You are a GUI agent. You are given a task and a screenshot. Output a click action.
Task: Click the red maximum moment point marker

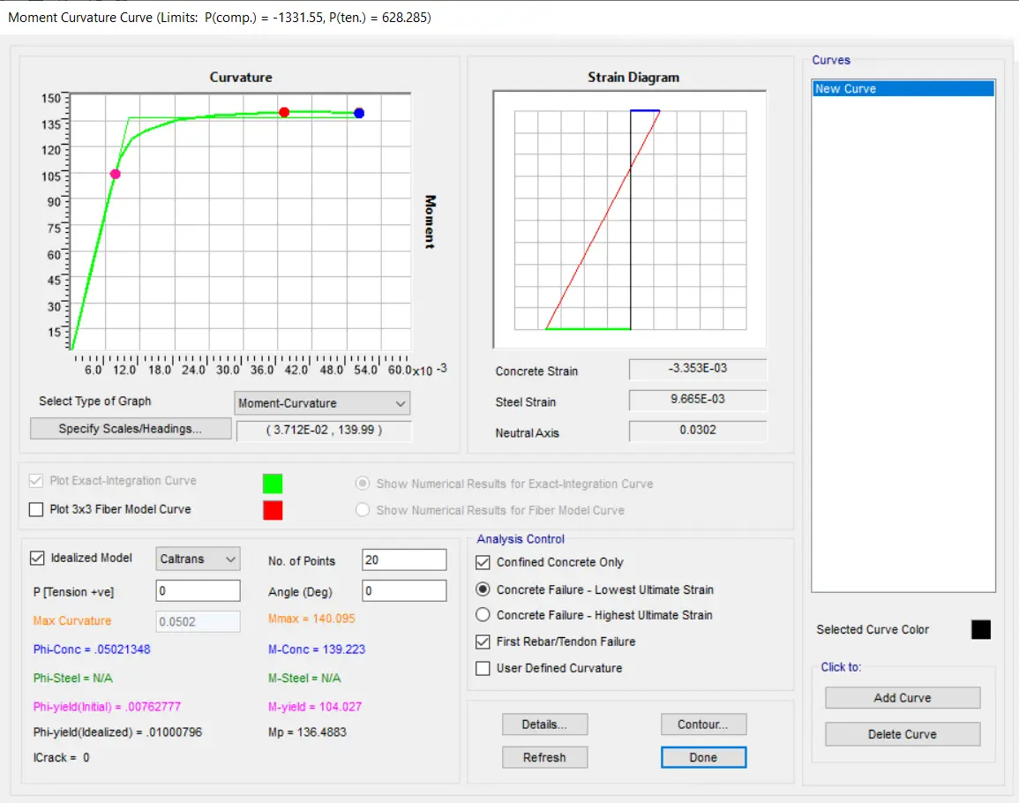click(284, 112)
